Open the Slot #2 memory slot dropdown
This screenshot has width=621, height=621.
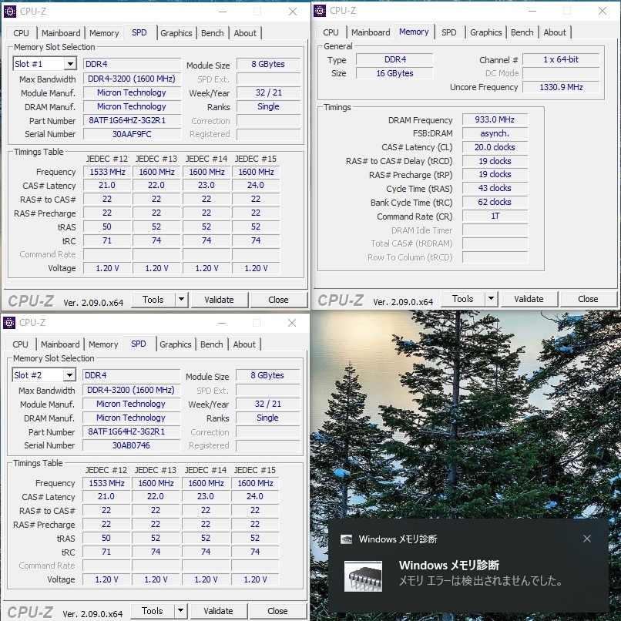pyautogui.click(x=69, y=375)
